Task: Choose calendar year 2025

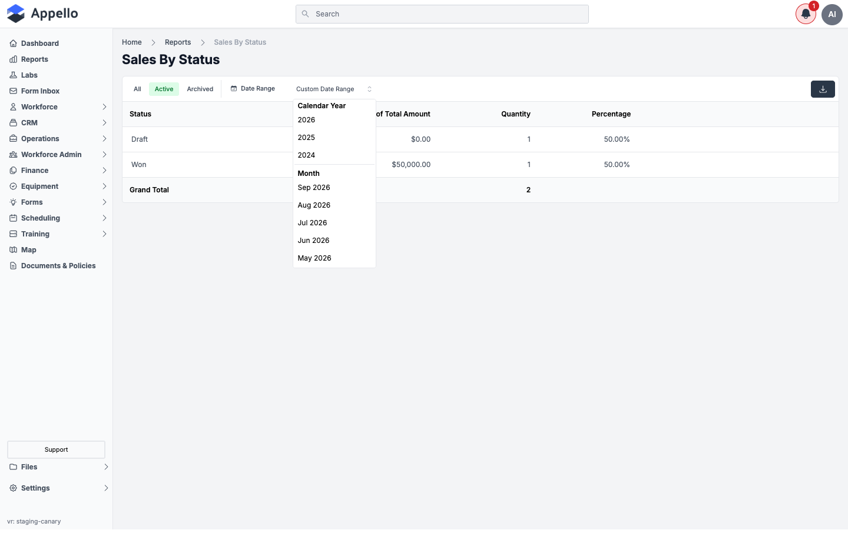Action: coord(334,138)
